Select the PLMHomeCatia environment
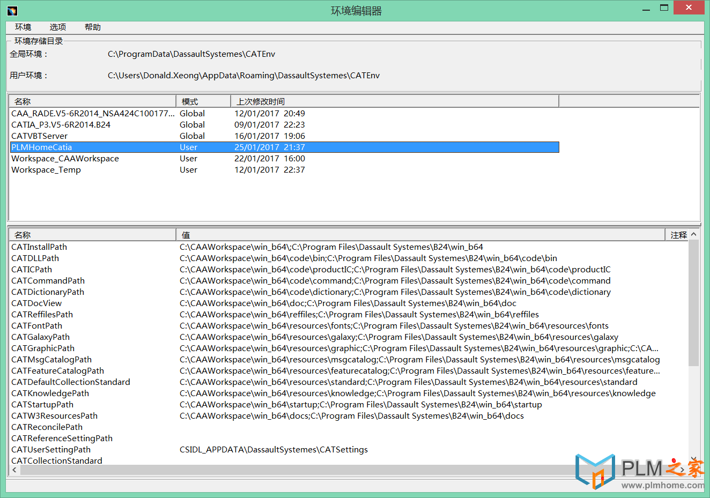 [284, 147]
